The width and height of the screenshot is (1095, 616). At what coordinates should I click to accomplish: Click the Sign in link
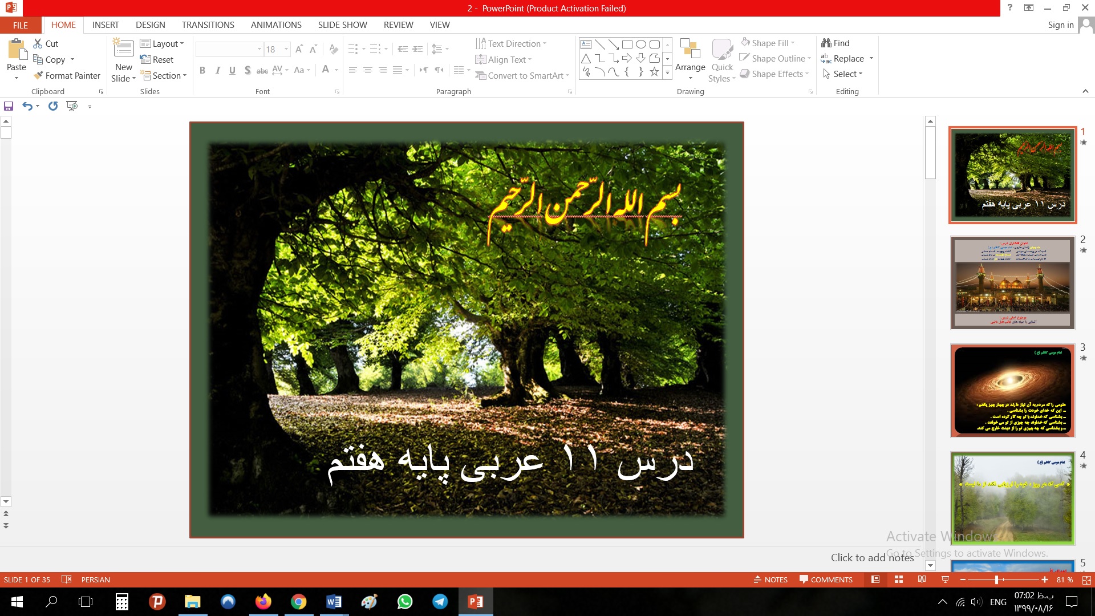point(1060,25)
